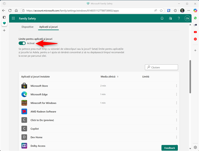
Task: Click the Family Safety header title
Action: point(27,18)
